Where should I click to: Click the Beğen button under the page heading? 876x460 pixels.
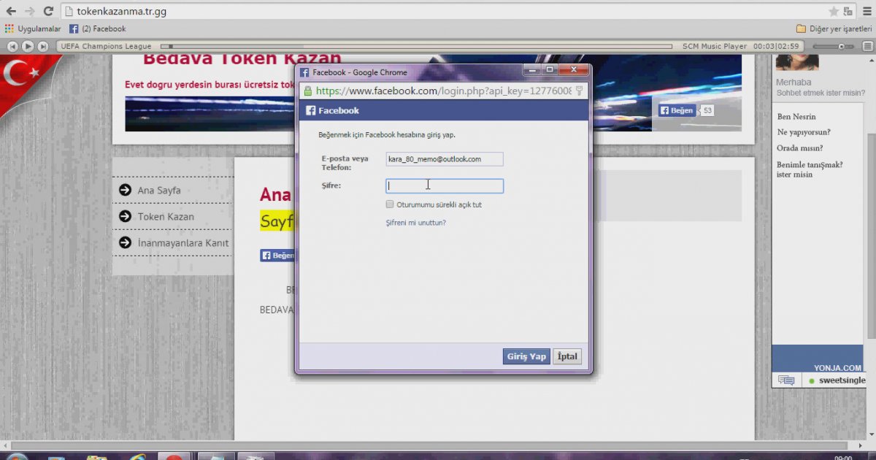click(x=278, y=256)
